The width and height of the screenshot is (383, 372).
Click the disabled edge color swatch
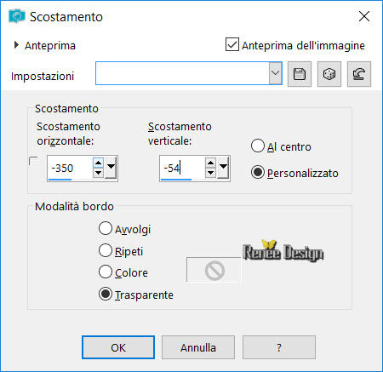pyautogui.click(x=214, y=270)
